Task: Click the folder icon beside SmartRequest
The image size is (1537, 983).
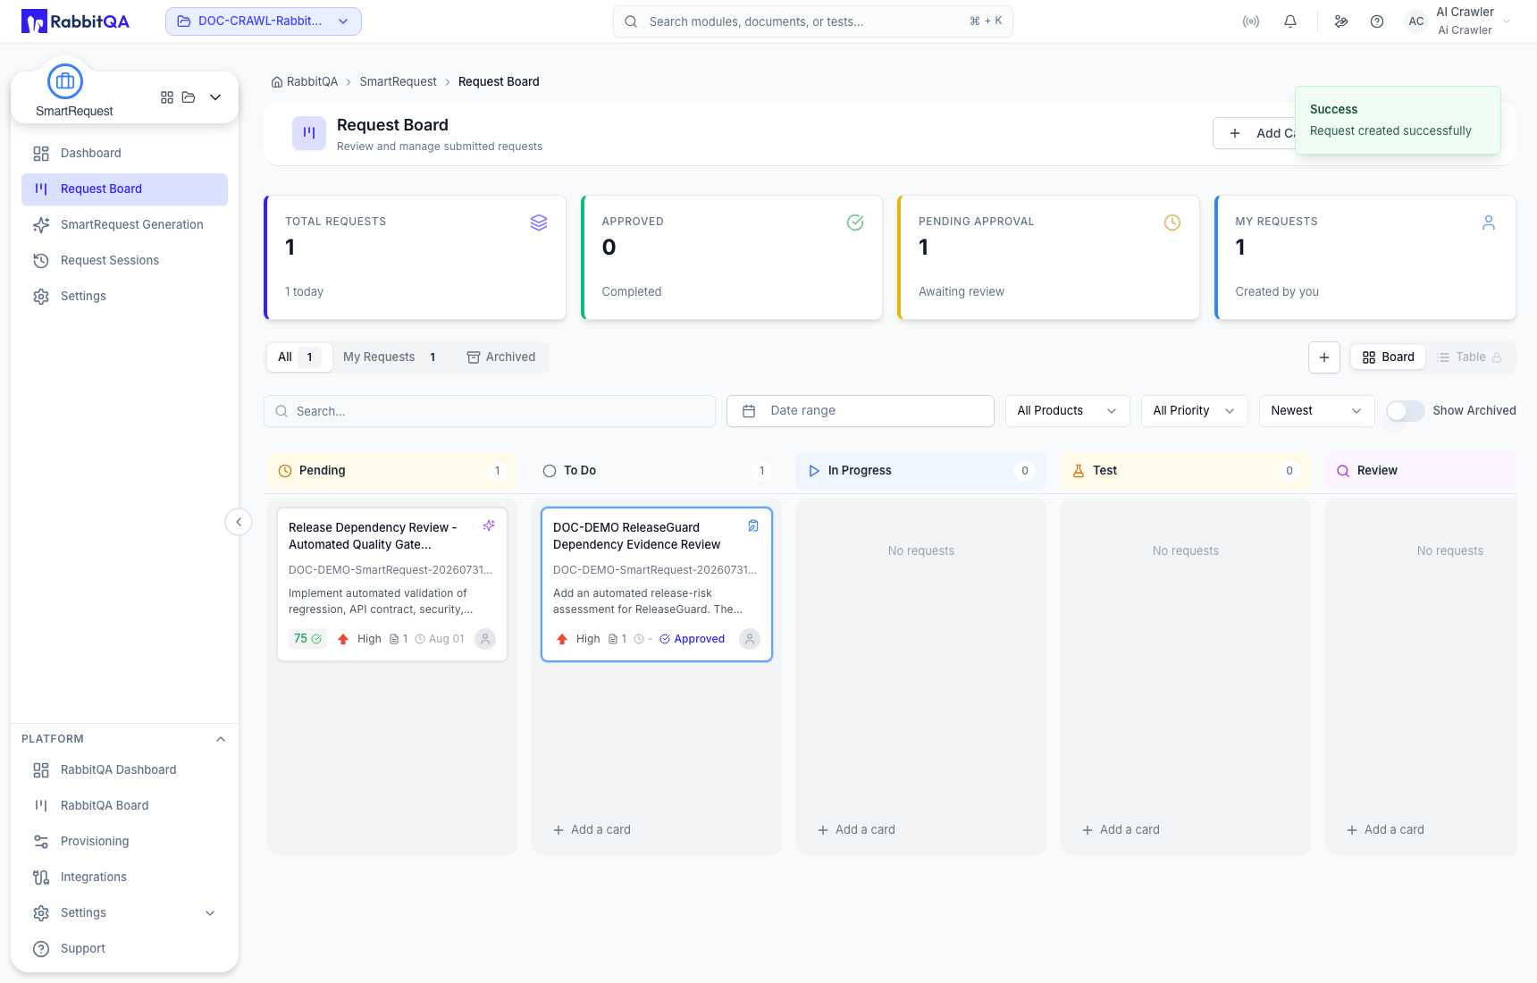Action: pos(189,97)
